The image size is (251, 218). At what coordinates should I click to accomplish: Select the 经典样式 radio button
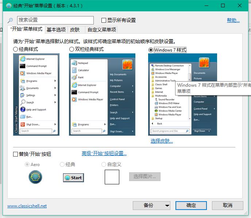click(x=15, y=49)
